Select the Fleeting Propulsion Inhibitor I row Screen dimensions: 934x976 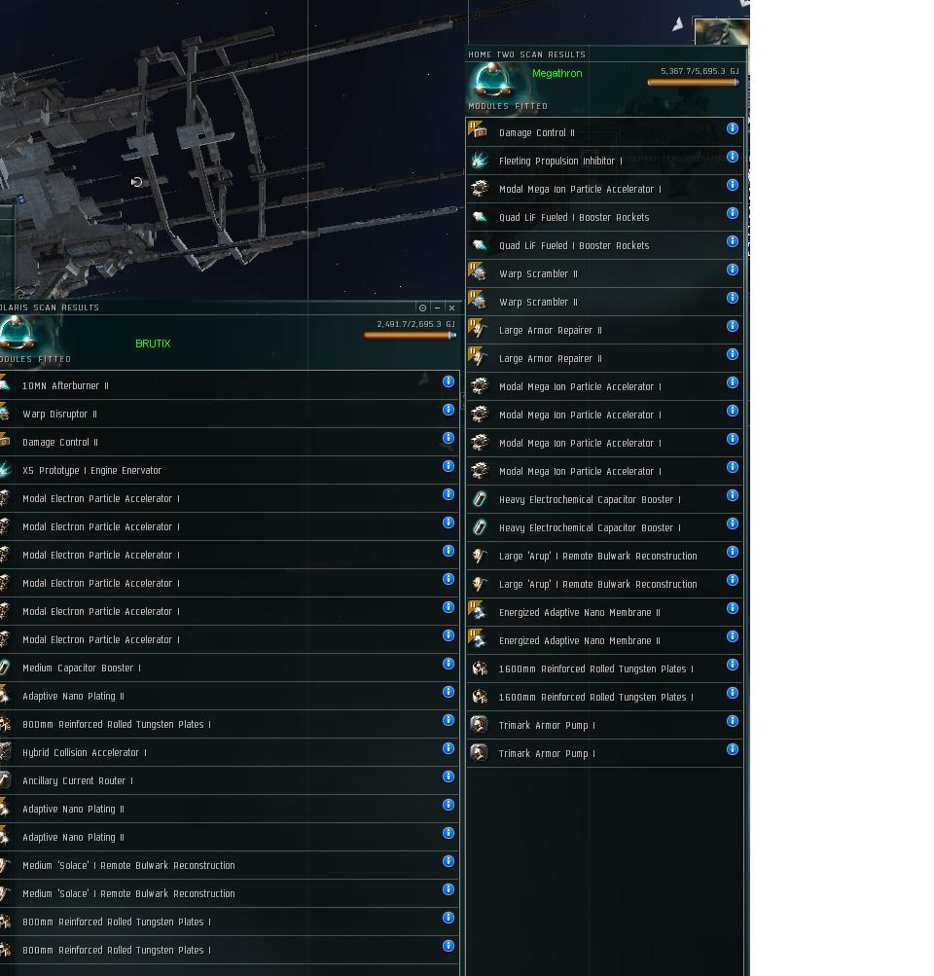(605, 161)
